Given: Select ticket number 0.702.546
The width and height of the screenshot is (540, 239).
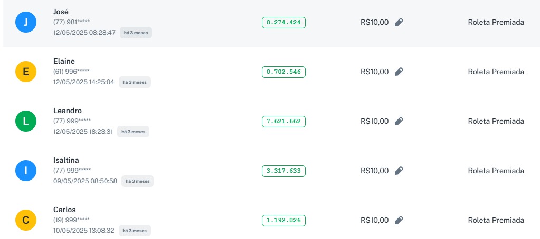Looking at the screenshot, I should click(283, 72).
